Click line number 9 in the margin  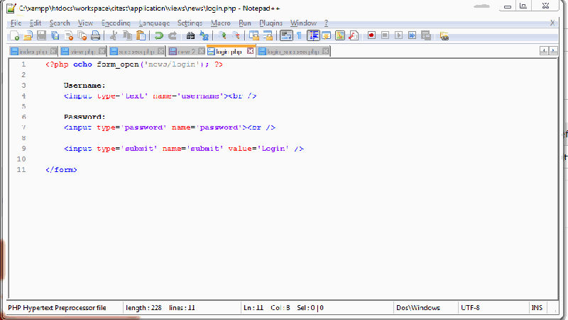[23, 149]
